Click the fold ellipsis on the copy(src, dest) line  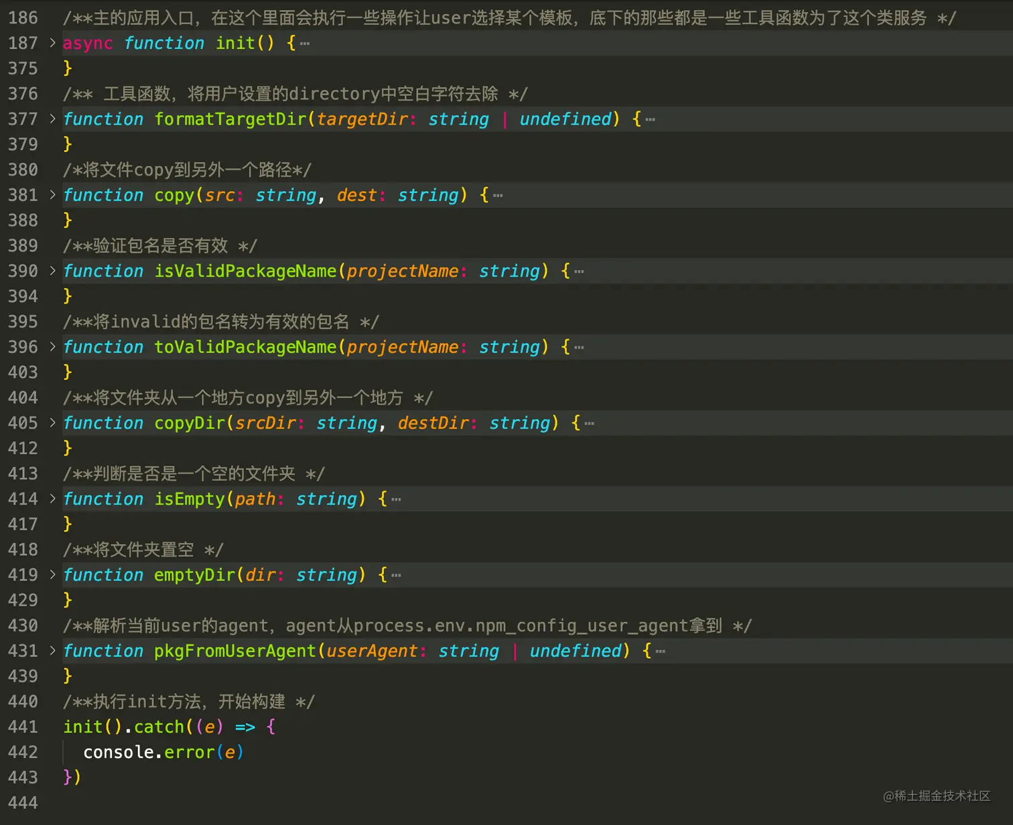pyautogui.click(x=498, y=196)
